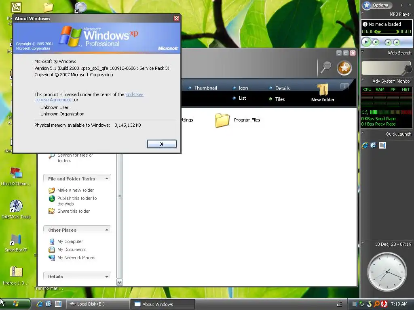The image size is (414, 310).
Task: Select Details view option
Action: click(279, 88)
